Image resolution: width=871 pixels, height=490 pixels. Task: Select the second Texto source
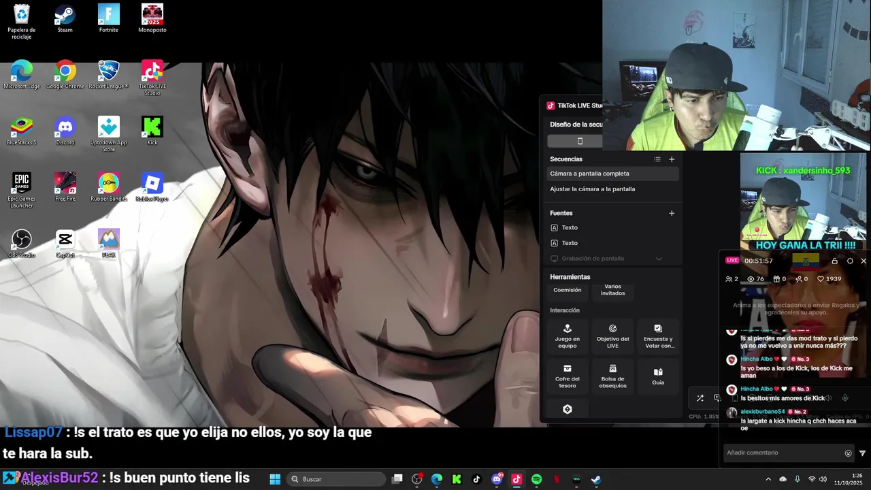pos(613,243)
